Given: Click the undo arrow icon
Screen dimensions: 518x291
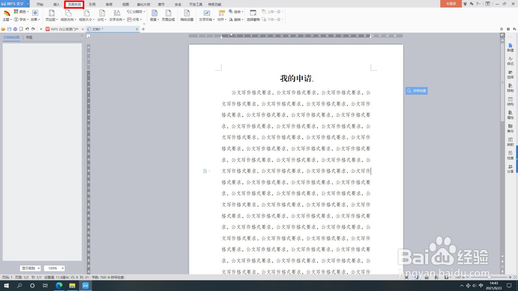Looking at the screenshot, I should (x=27, y=29).
